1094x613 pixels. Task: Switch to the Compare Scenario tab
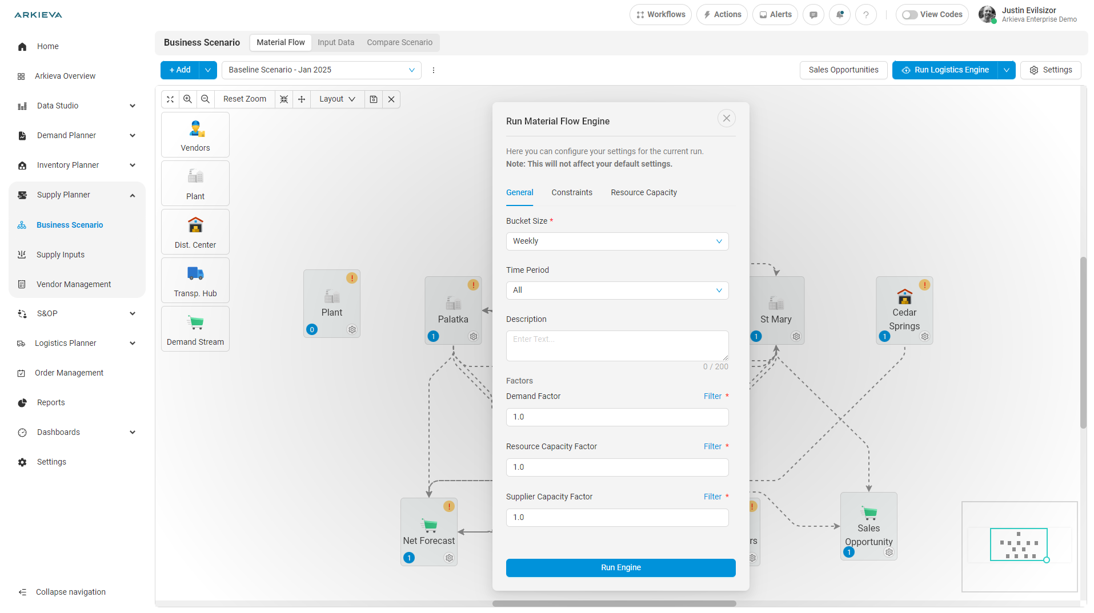click(x=399, y=43)
